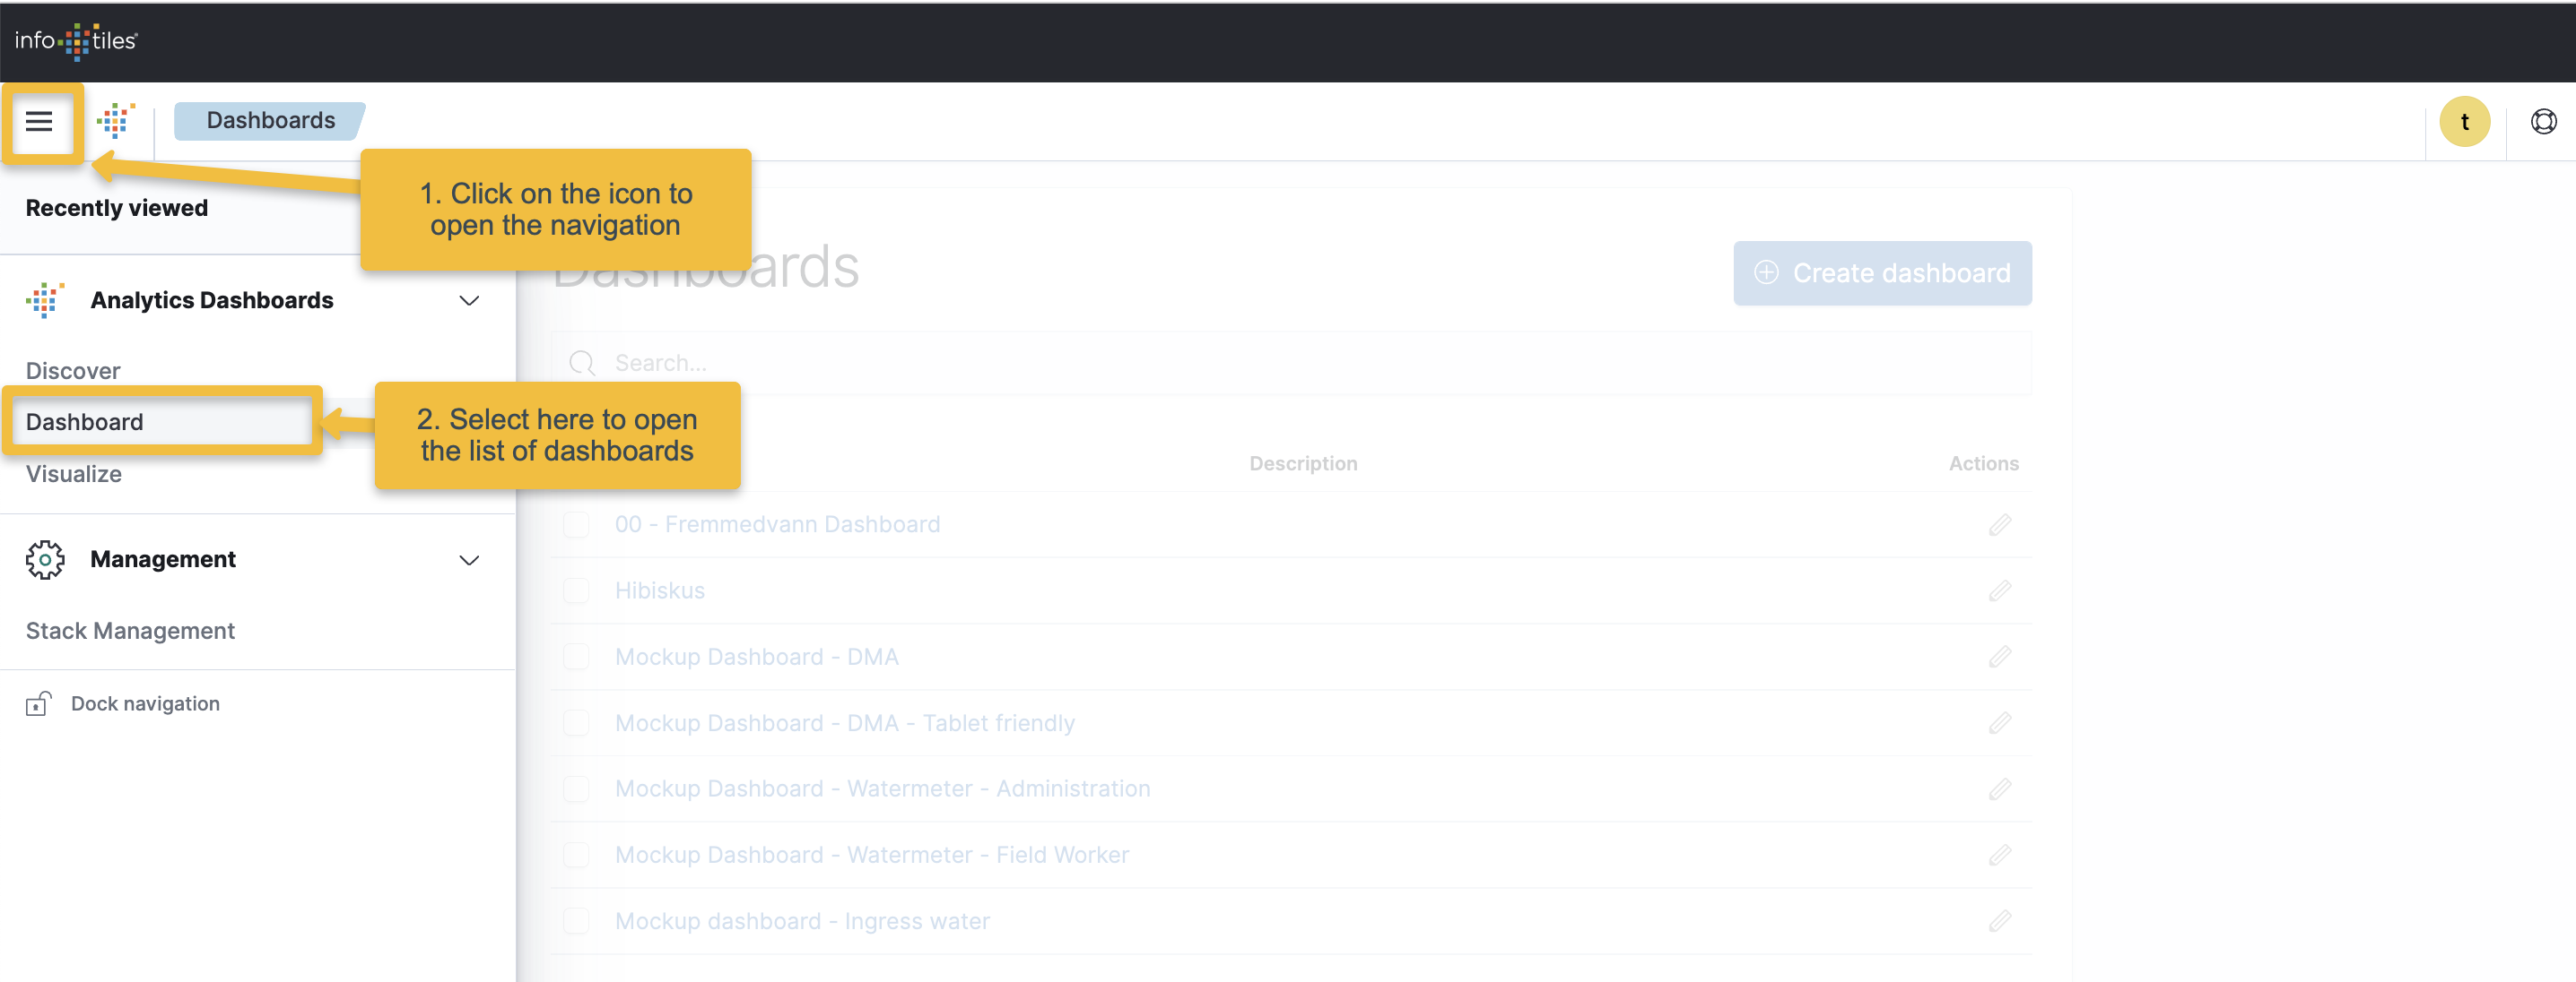Collapse the Analytics Dashboards section chevron

click(x=469, y=301)
